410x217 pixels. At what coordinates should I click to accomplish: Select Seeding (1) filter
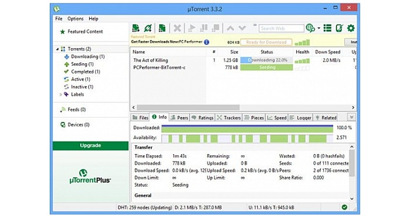(x=82, y=64)
